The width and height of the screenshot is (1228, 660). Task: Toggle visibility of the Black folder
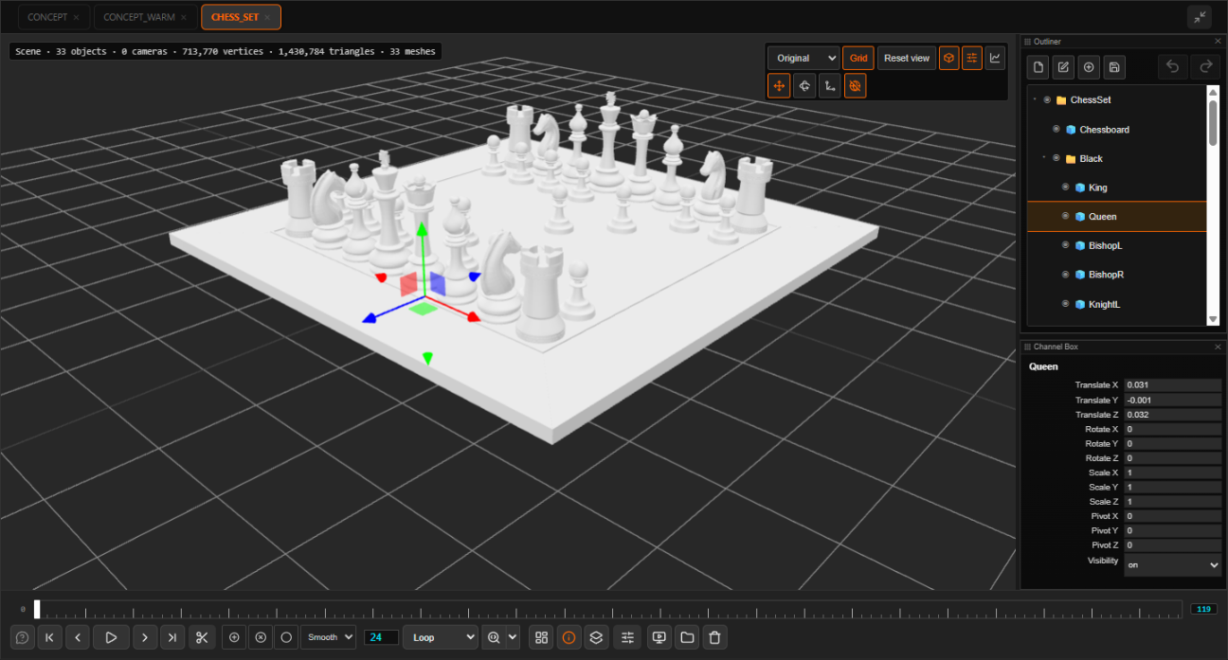[x=1056, y=158]
